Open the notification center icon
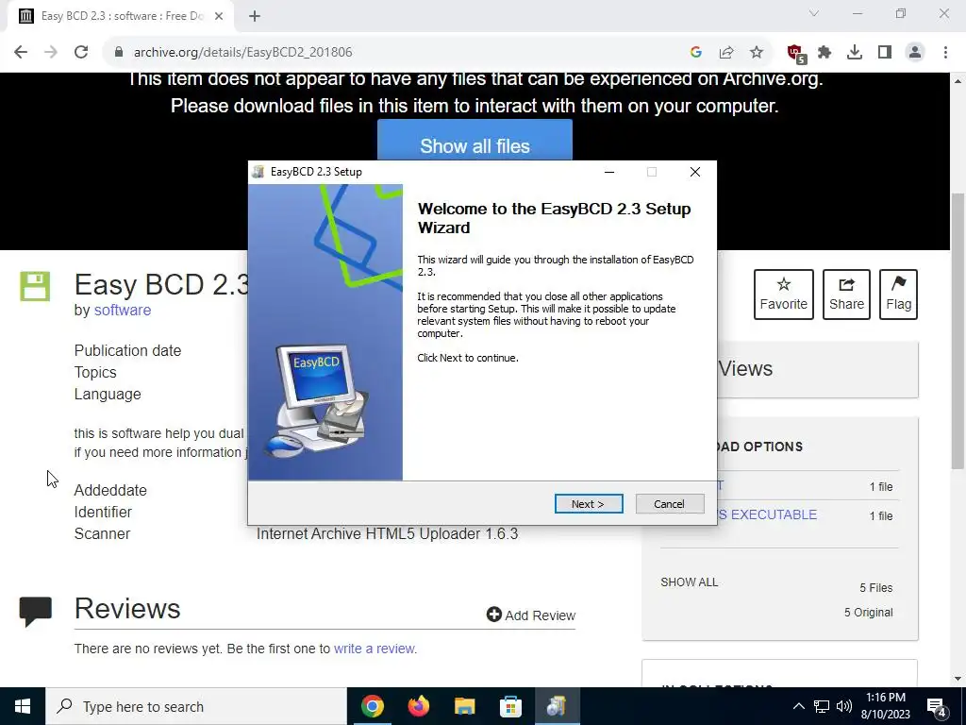This screenshot has width=966, height=725. tap(937, 707)
